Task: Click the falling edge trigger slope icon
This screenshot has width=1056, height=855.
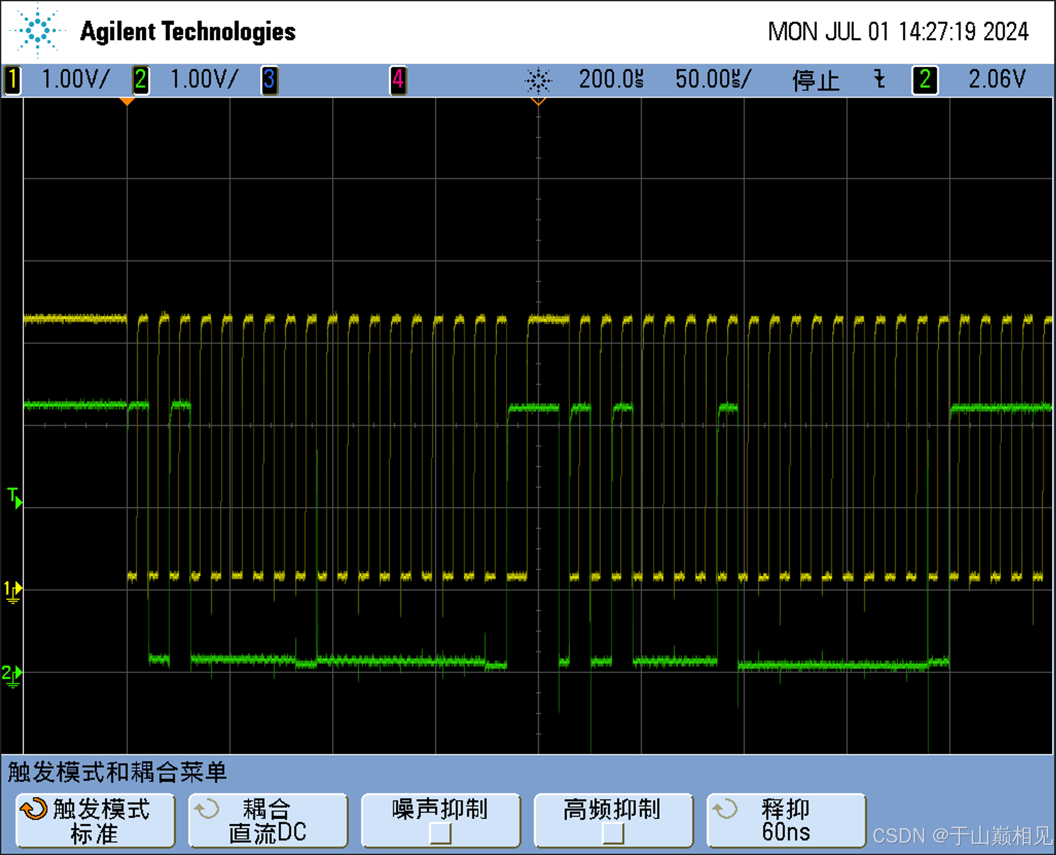Action: point(880,79)
